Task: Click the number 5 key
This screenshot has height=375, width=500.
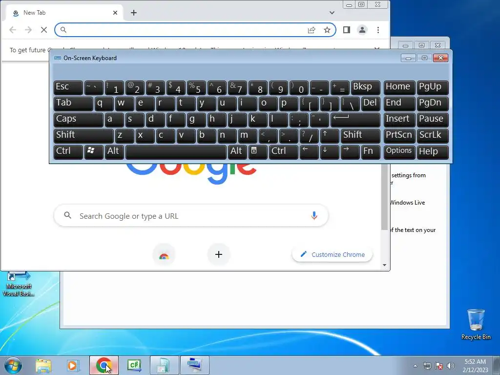Action: 196,87
